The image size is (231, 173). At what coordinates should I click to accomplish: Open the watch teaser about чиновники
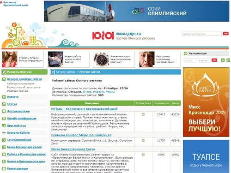click(114, 59)
